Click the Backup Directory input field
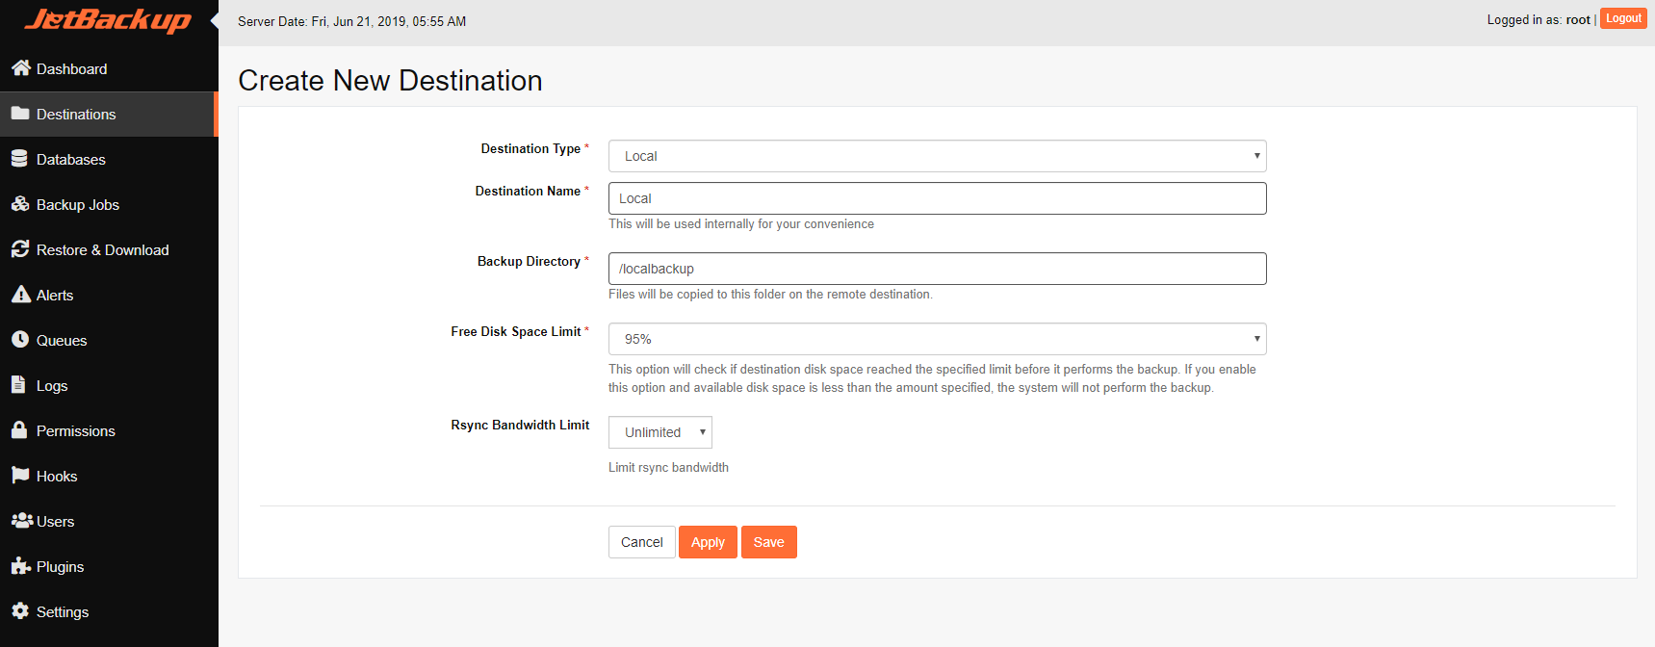 937,269
